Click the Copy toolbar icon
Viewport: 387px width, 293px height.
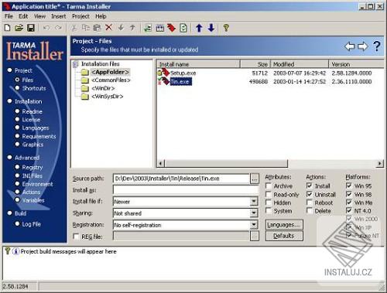[86, 28]
